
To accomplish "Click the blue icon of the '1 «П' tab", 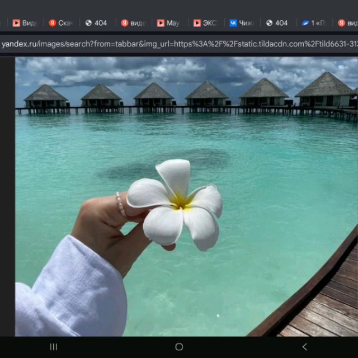I will 305,23.
